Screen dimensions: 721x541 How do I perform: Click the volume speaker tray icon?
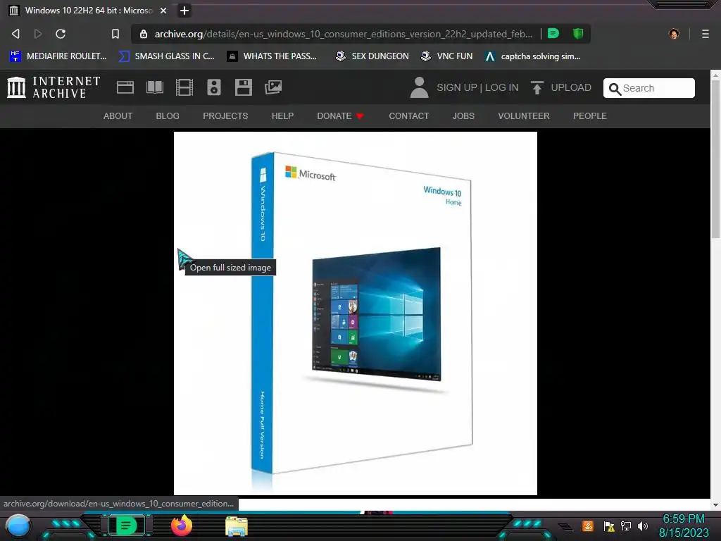pyautogui.click(x=643, y=526)
